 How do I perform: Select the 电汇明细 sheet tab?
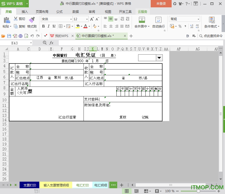pyautogui.click(x=100, y=185)
